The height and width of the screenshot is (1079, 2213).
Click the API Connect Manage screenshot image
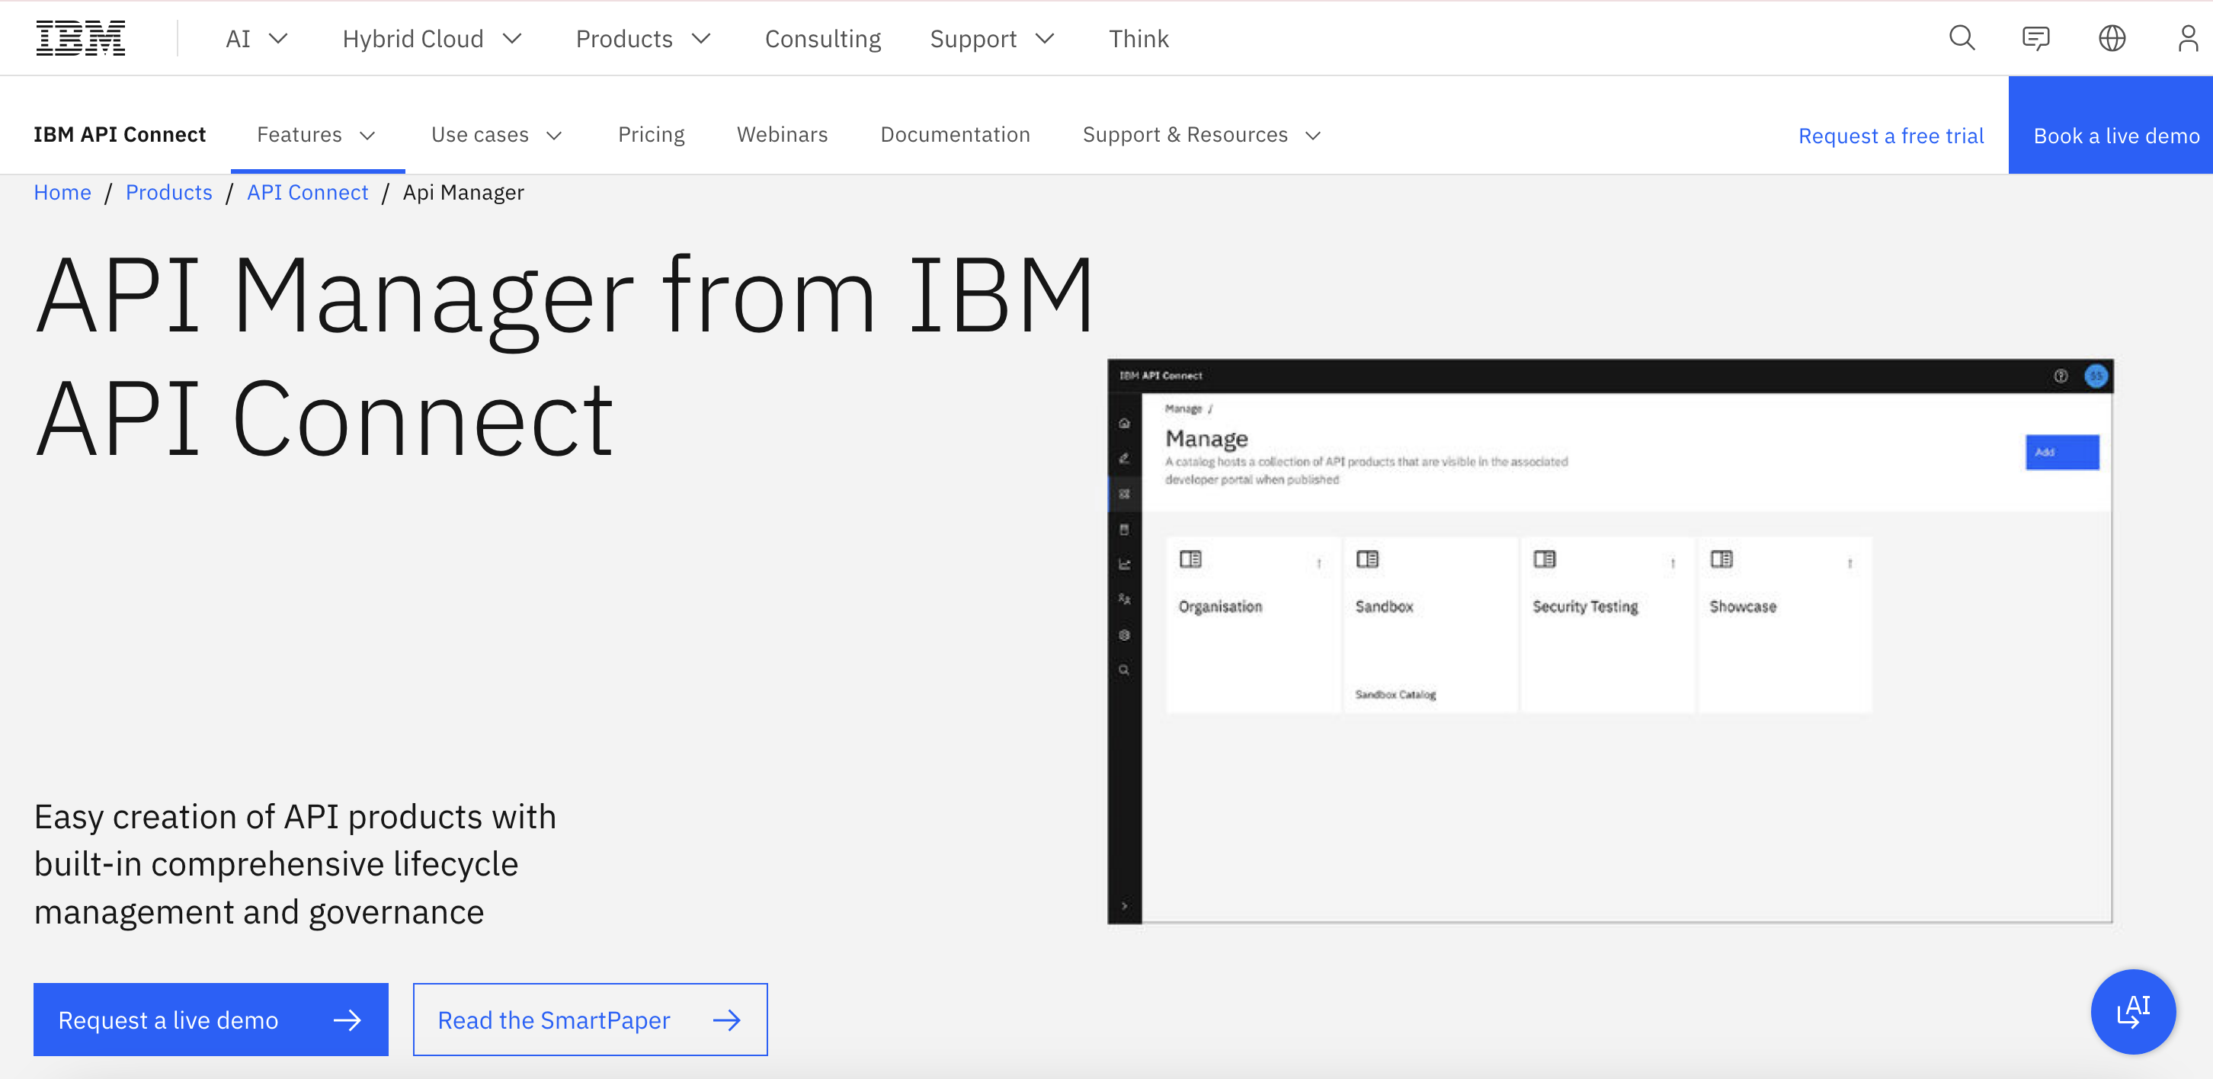(1610, 641)
